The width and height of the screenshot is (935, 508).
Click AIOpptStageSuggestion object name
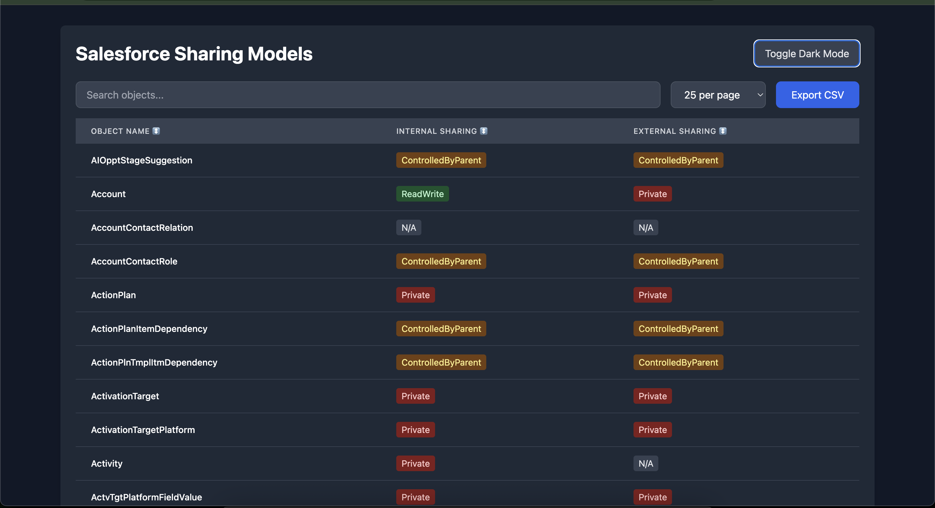(142, 161)
